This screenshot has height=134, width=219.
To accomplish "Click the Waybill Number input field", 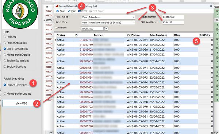I will pyautogui.click(x=173, y=17).
